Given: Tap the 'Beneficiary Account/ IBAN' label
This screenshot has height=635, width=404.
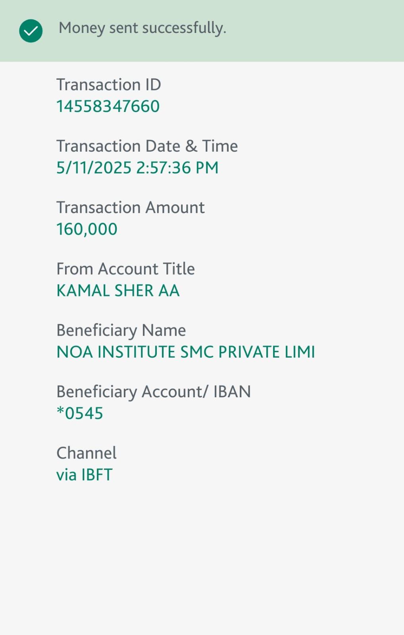Looking at the screenshot, I should point(154,392).
